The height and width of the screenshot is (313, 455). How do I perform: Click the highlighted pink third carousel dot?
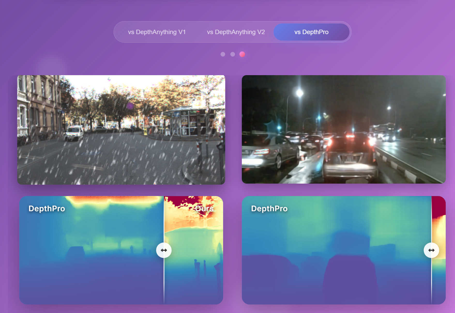pyautogui.click(x=242, y=54)
